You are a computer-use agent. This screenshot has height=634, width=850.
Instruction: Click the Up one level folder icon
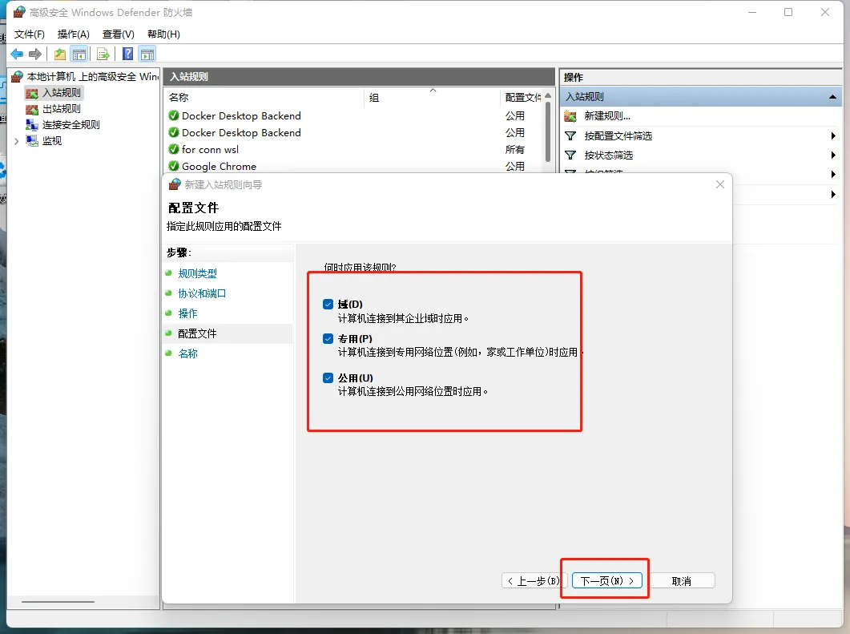tap(60, 55)
